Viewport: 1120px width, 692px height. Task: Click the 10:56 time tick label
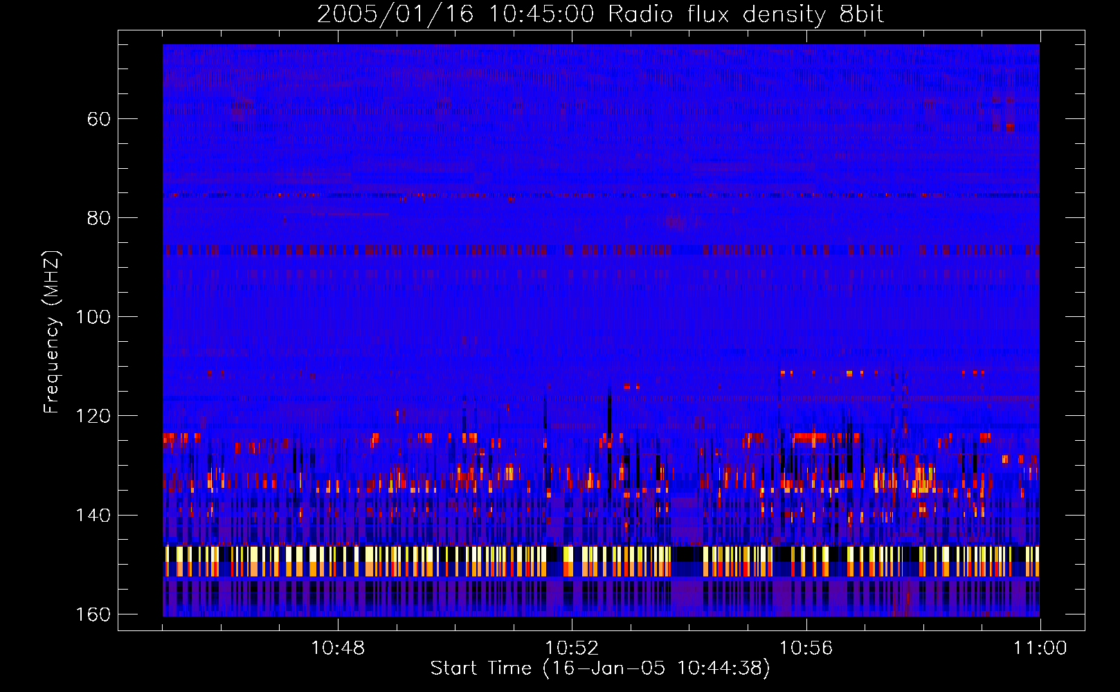coord(806,648)
